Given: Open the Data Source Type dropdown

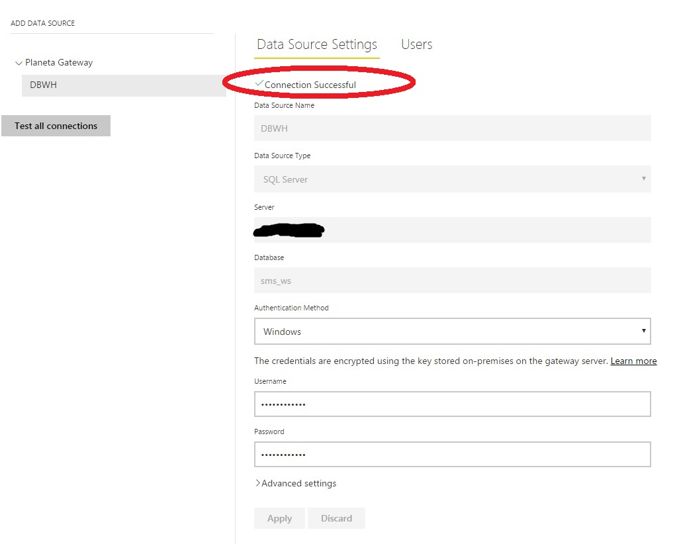Looking at the screenshot, I should click(453, 179).
